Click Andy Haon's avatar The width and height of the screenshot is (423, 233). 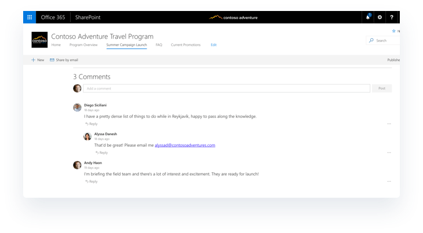tap(77, 165)
